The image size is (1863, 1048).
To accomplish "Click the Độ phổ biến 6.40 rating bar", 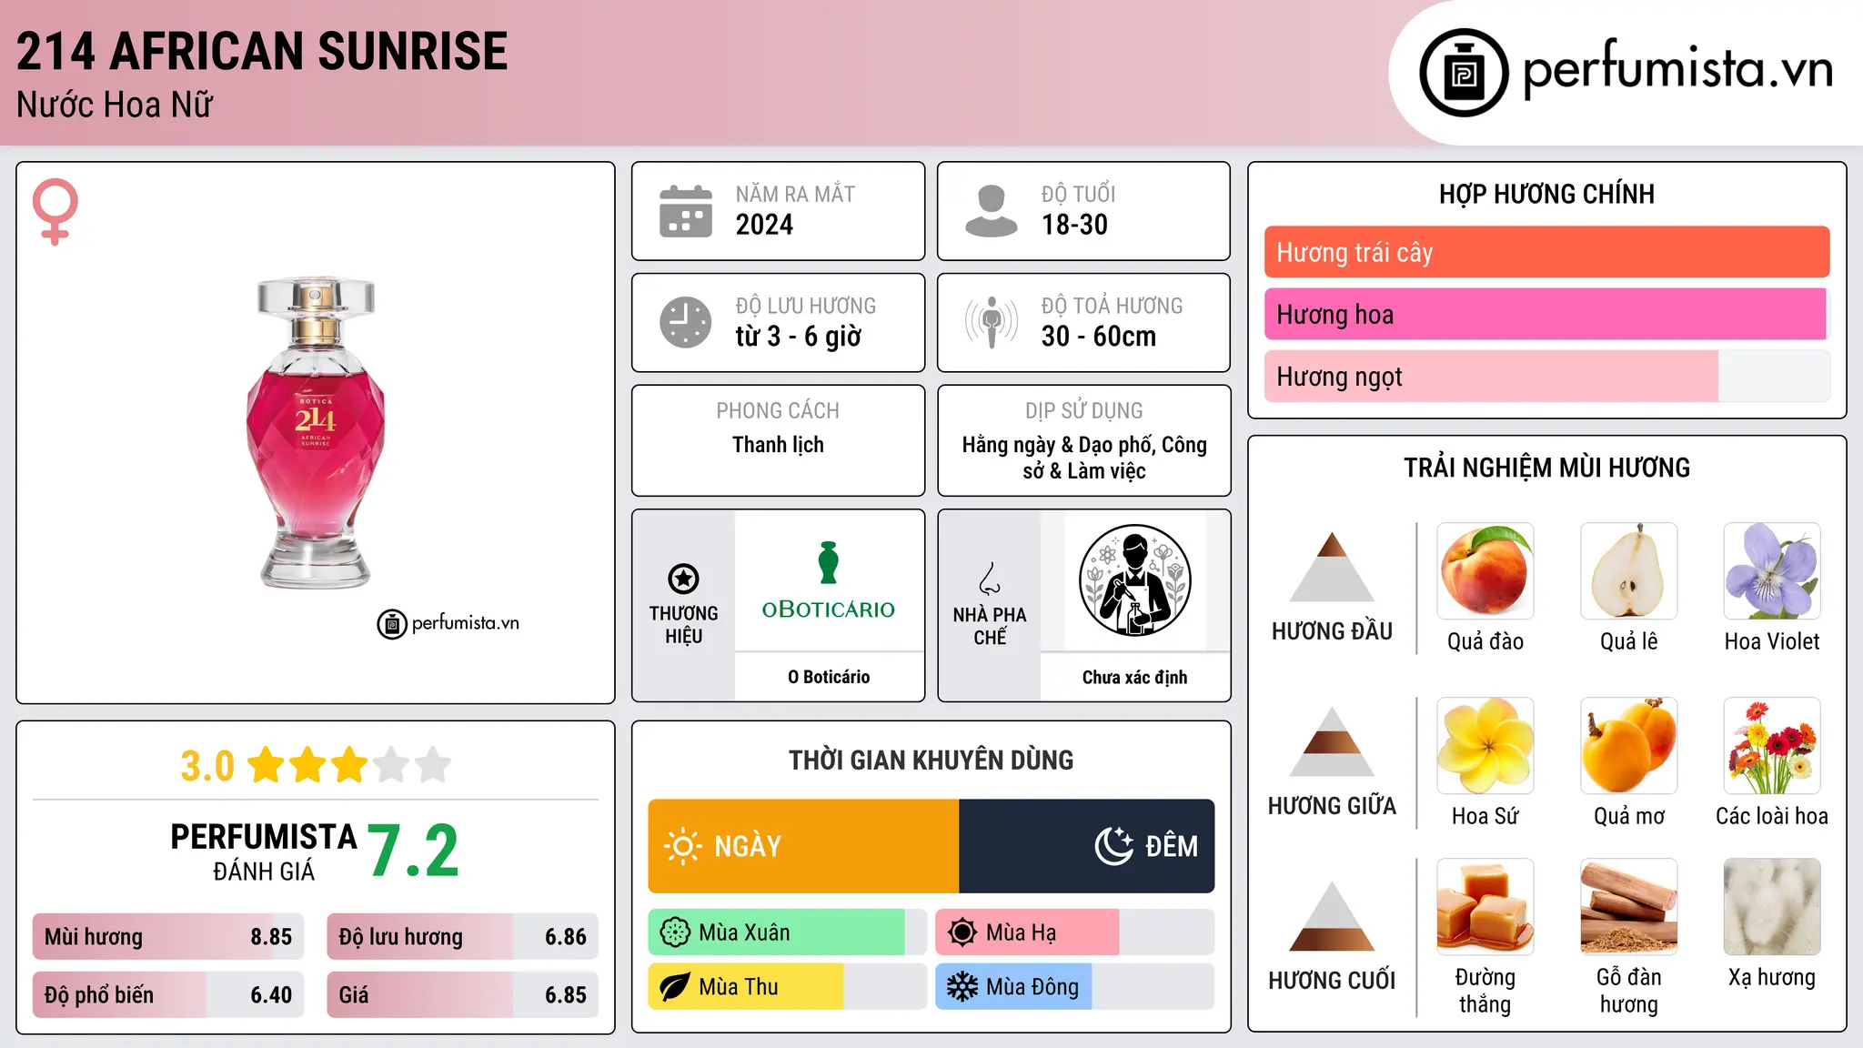I will [168, 995].
